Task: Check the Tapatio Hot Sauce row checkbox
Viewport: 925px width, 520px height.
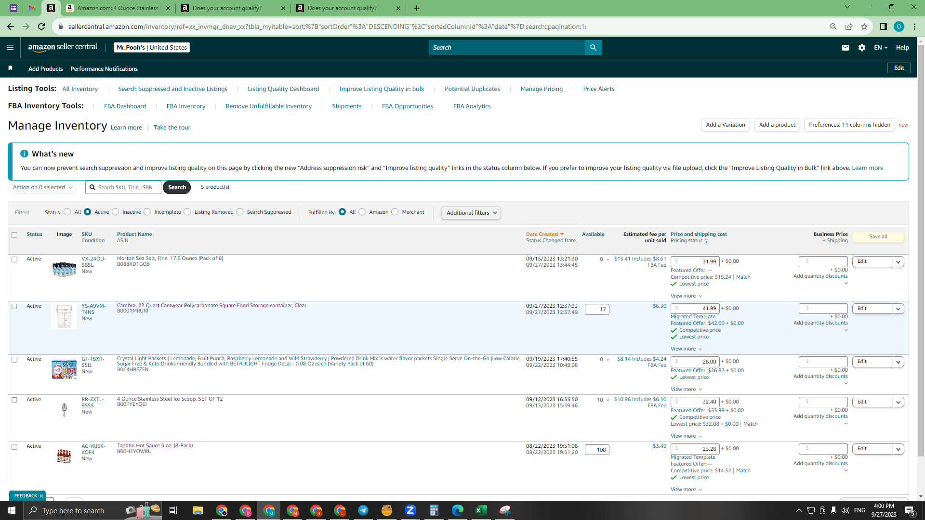Action: [x=14, y=447]
